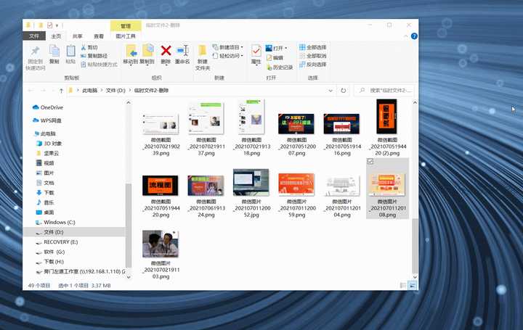Select 下载 folder in the navigation pane

(45, 193)
